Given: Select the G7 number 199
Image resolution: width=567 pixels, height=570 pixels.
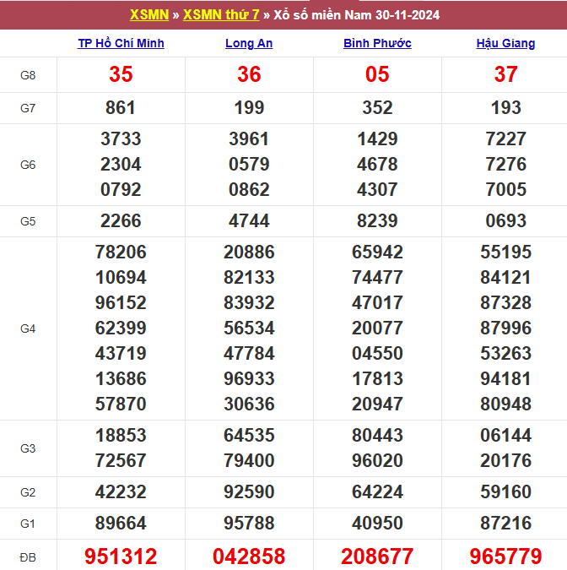Looking at the screenshot, I should [x=249, y=108].
